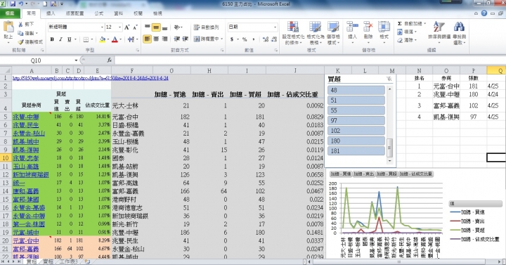The height and width of the screenshot is (265, 506).
Task: Apply percent style format
Action: pos(245,39)
